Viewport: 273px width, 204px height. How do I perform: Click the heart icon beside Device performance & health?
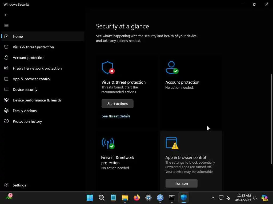6,100
